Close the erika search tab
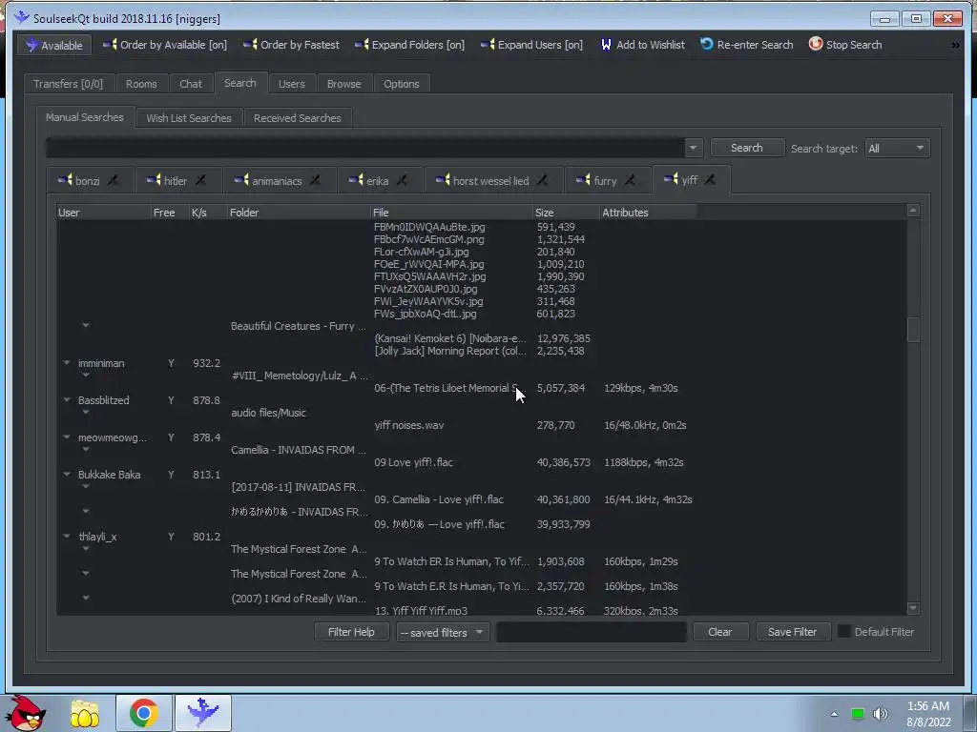This screenshot has height=732, width=977. pos(403,180)
